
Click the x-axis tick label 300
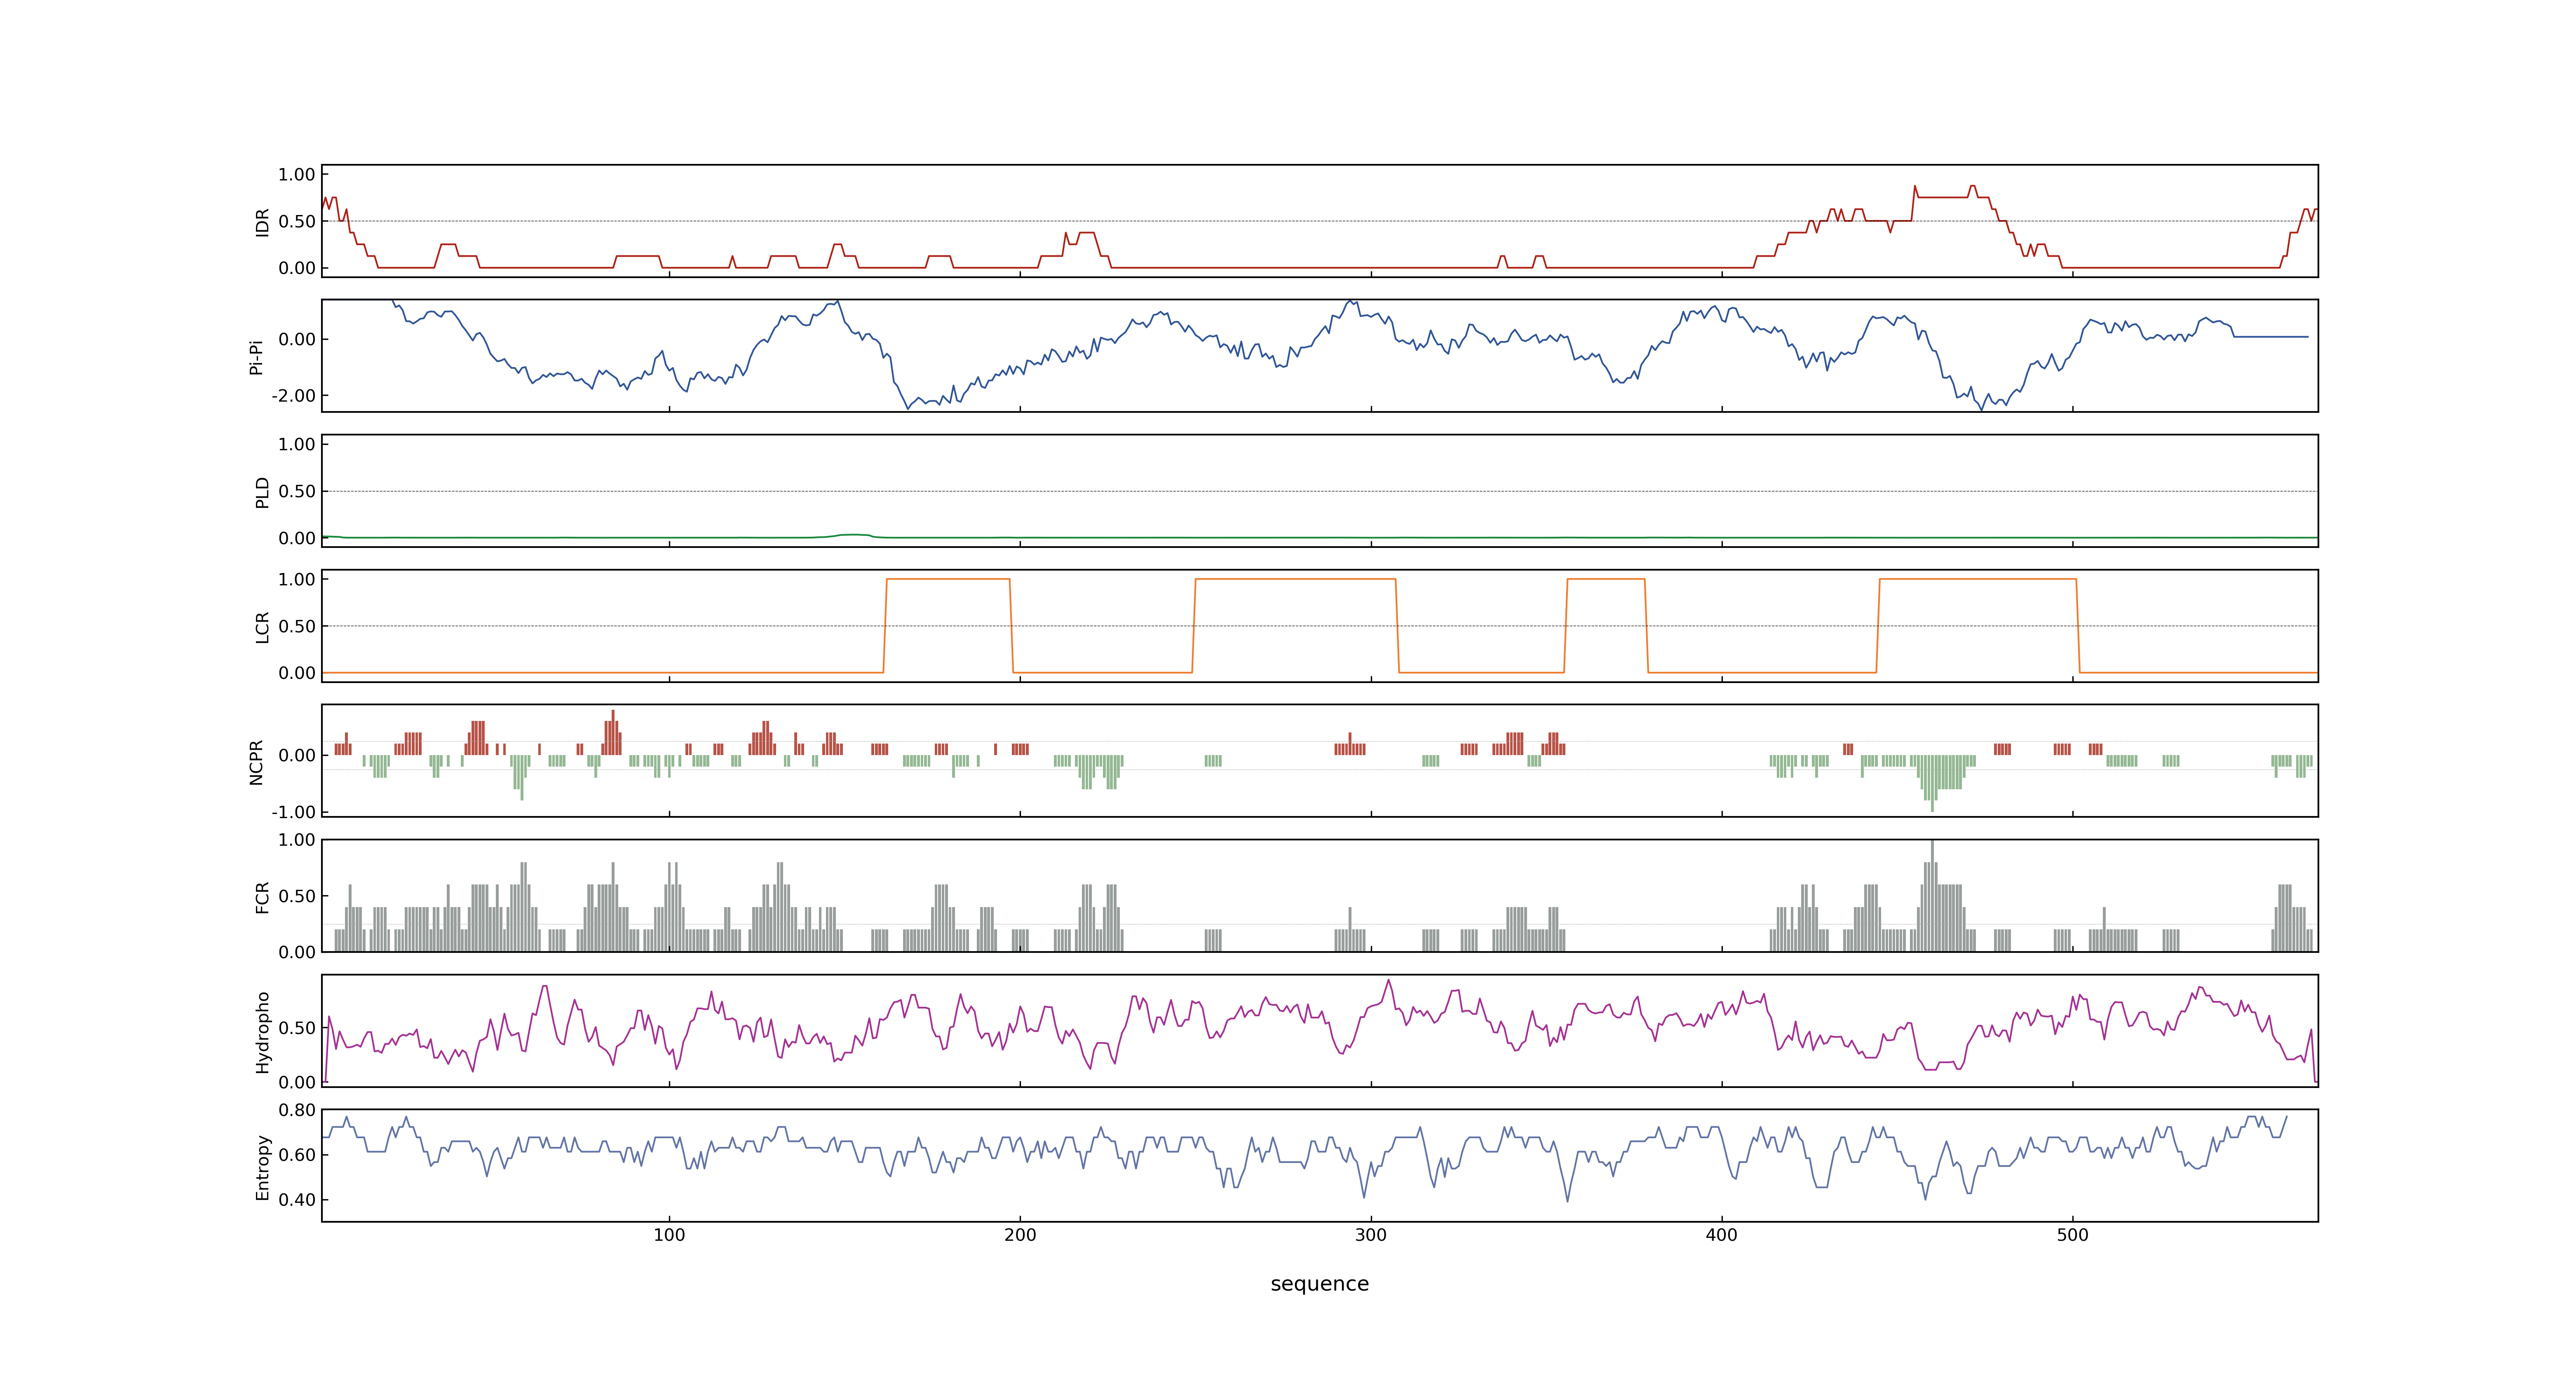[x=1371, y=1235]
